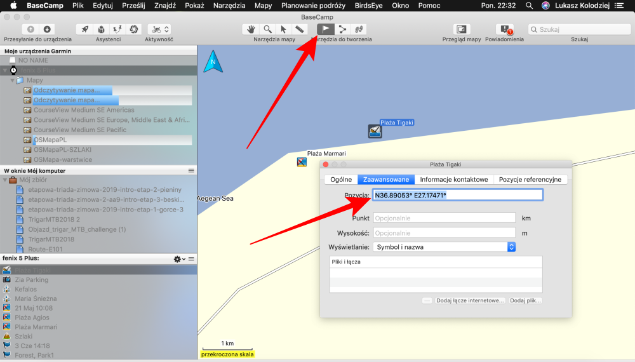The height and width of the screenshot is (362, 635).
Task: Switch to the Pozycje referencyjne tab
Action: (530, 179)
